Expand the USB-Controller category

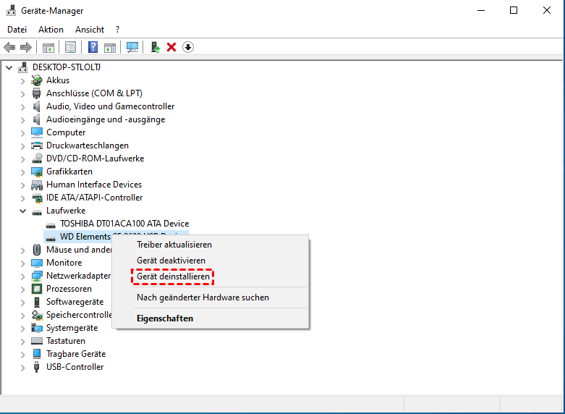pos(22,368)
